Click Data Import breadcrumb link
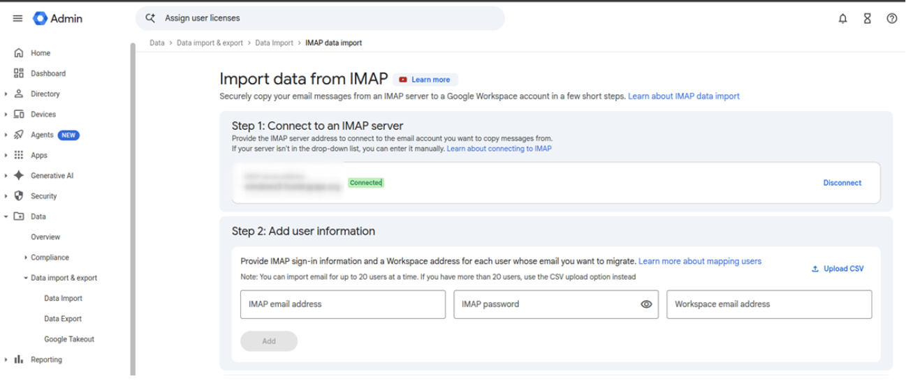Image resolution: width=906 pixels, height=381 pixels. [274, 43]
